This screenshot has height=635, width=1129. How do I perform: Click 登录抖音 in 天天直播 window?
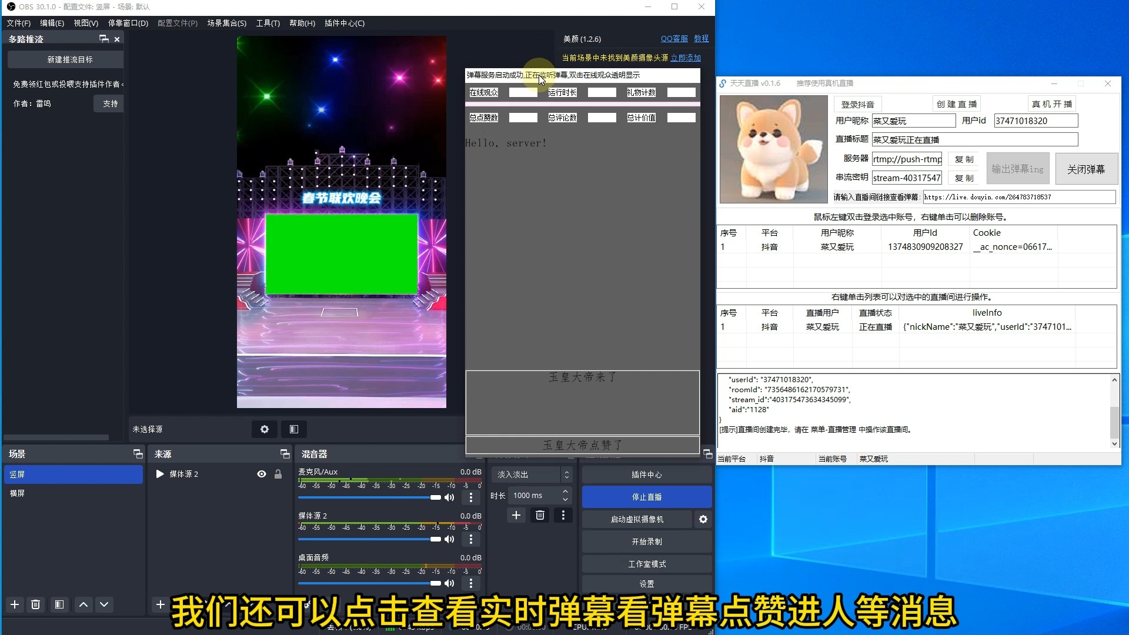click(857, 104)
